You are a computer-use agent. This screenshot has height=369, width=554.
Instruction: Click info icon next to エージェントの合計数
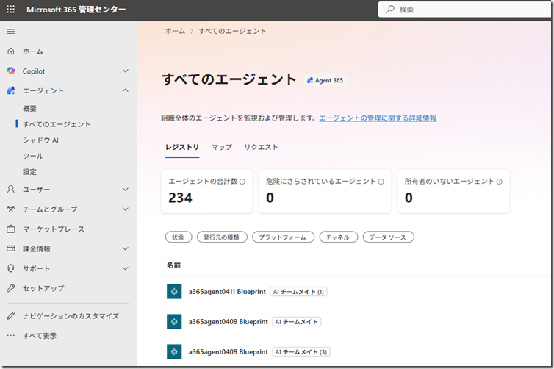(242, 182)
